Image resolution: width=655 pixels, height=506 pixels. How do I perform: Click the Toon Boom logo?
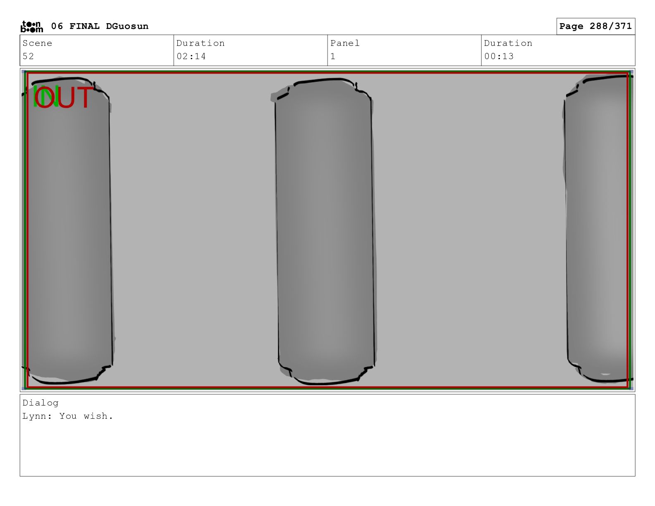pyautogui.click(x=31, y=26)
